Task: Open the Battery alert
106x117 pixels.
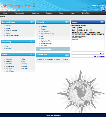Action: [25, 64]
